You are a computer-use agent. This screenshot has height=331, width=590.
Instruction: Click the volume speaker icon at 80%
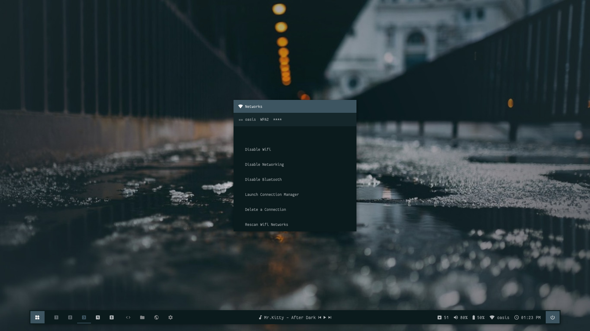click(x=456, y=318)
